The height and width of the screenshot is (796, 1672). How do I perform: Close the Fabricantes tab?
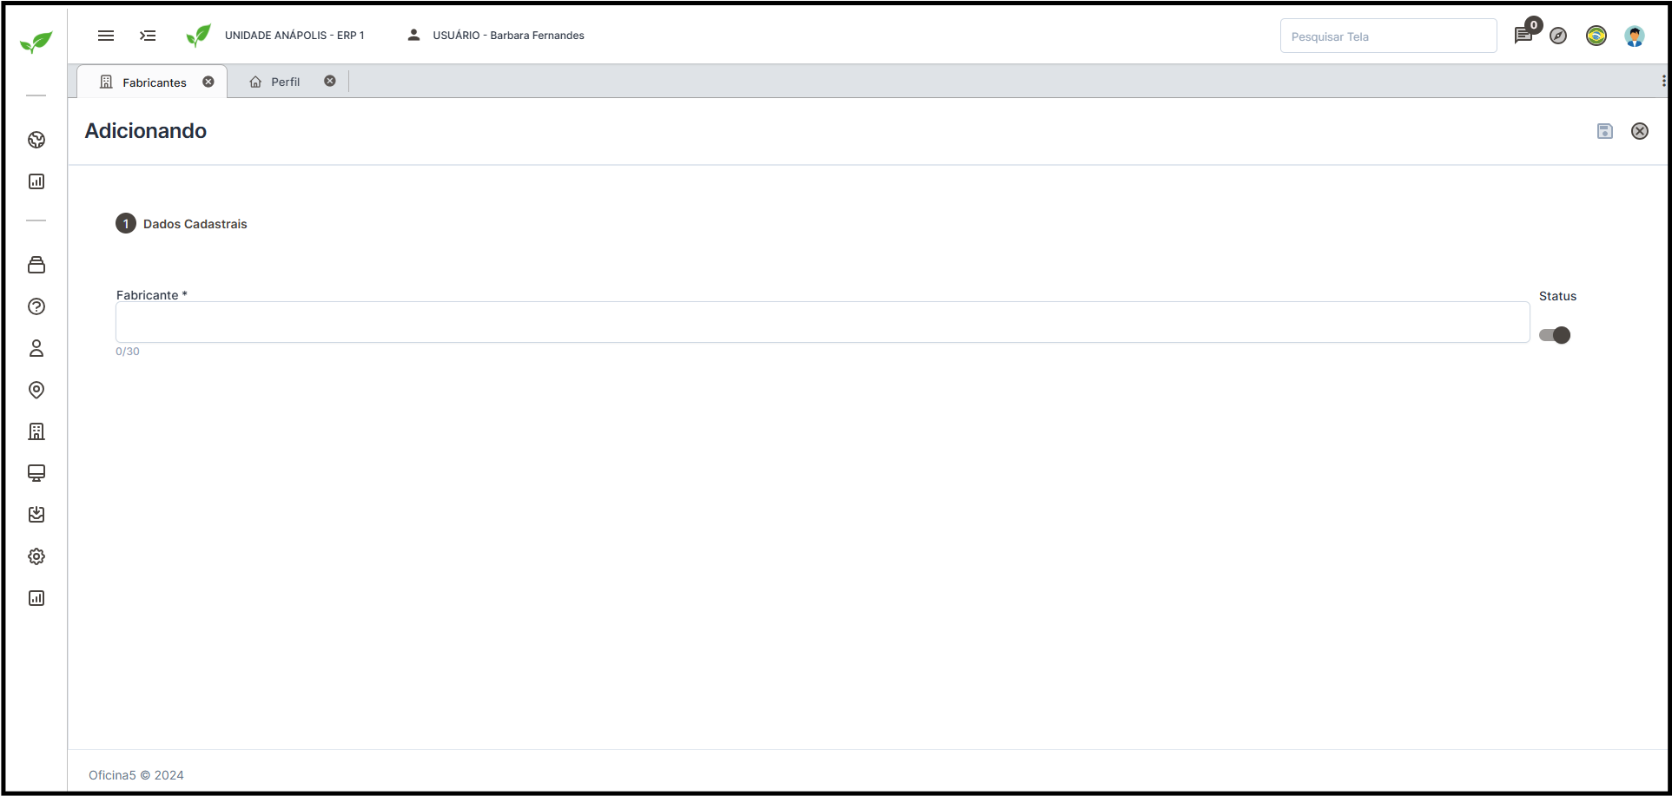pos(208,82)
